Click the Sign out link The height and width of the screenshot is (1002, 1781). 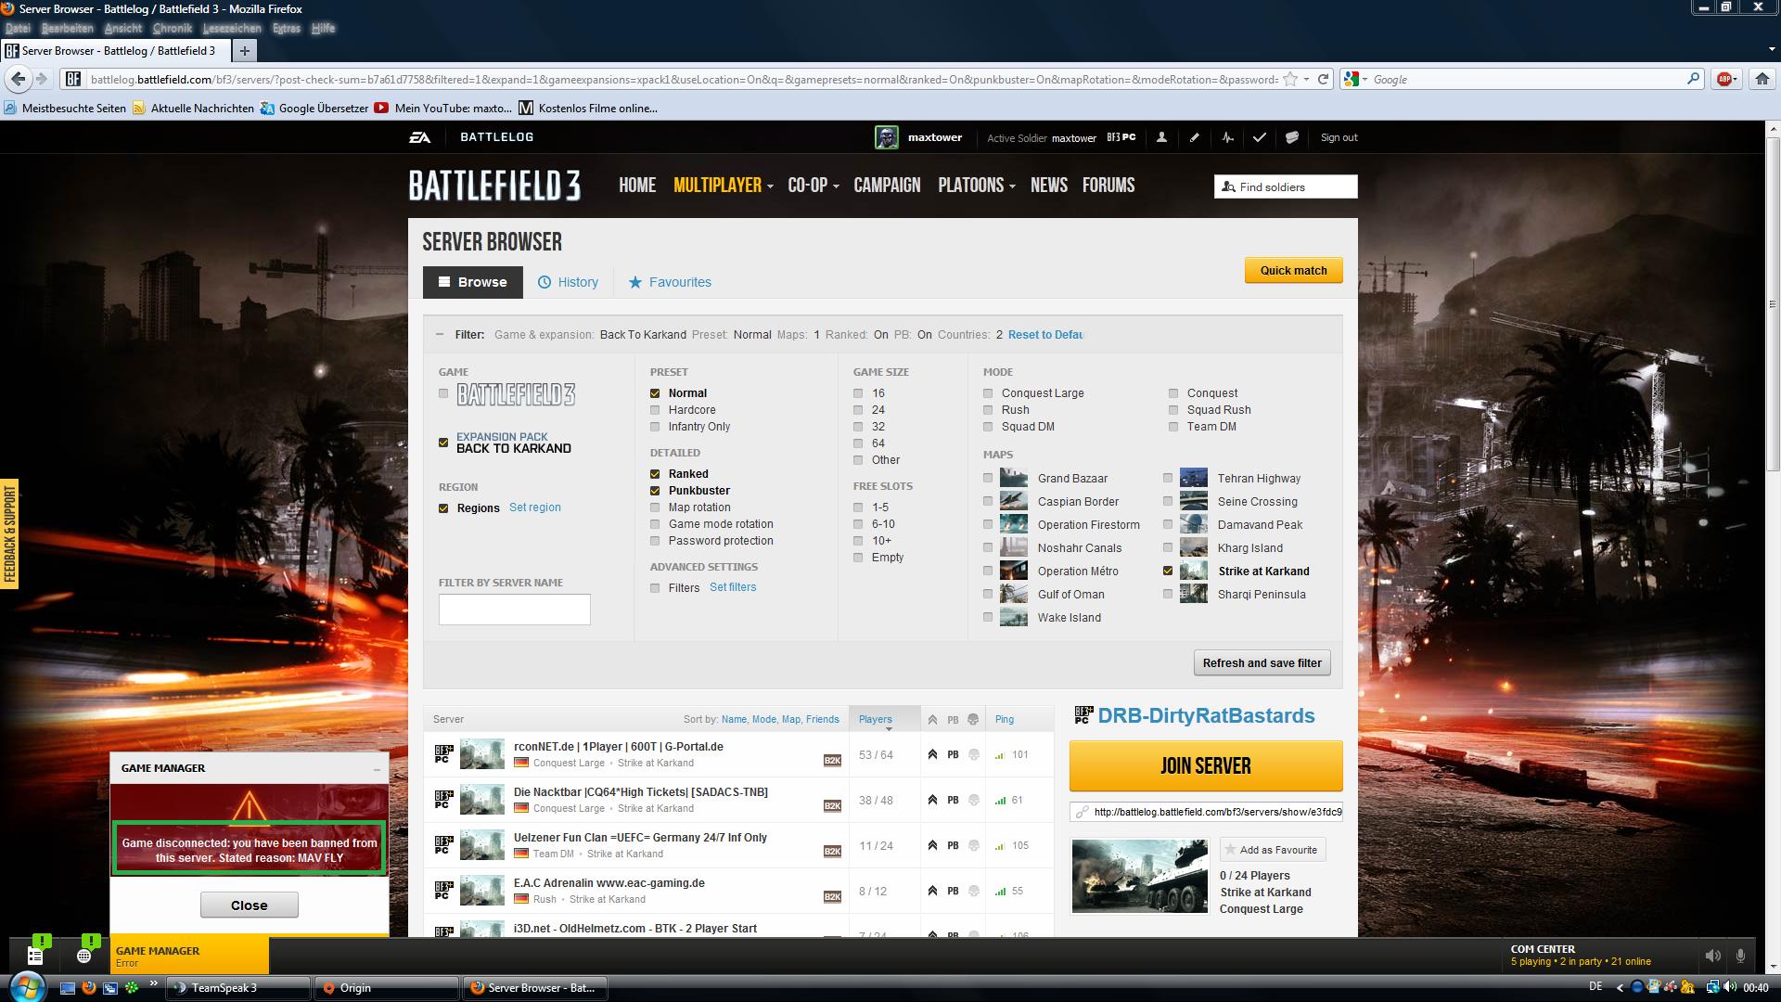[1339, 137]
